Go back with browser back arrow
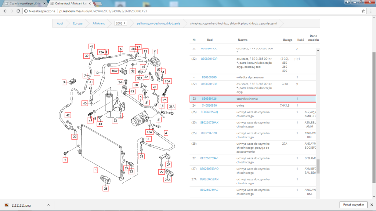Image resolution: width=376 pixels, height=211 pixels. click(x=5, y=11)
